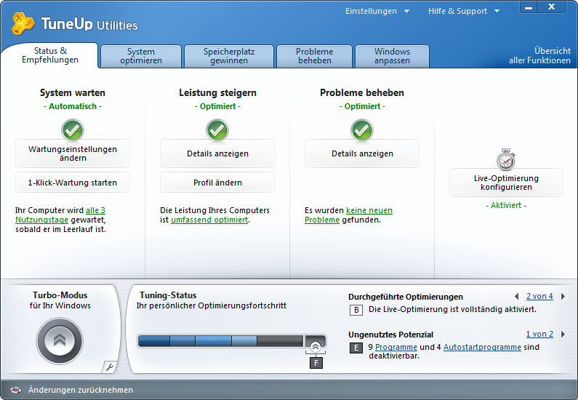Close the TuneUp Utilities window
Viewport: 578px width, 400px height.
click(x=551, y=7)
